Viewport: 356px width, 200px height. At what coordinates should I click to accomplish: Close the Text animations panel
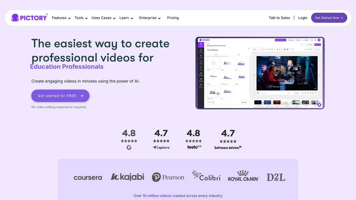pos(249,49)
